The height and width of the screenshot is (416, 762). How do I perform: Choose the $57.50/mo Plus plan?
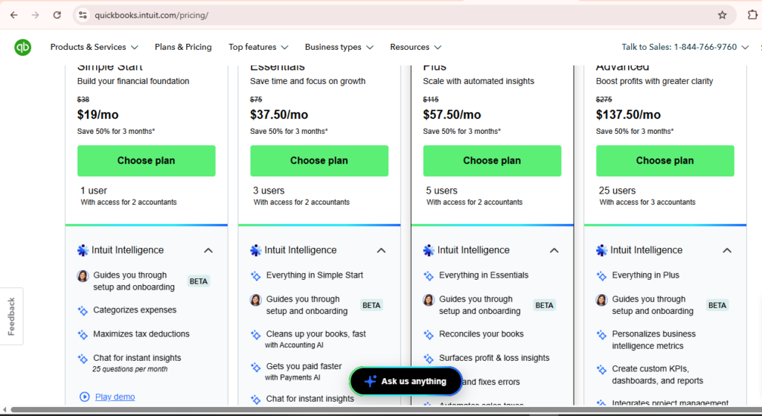click(493, 161)
